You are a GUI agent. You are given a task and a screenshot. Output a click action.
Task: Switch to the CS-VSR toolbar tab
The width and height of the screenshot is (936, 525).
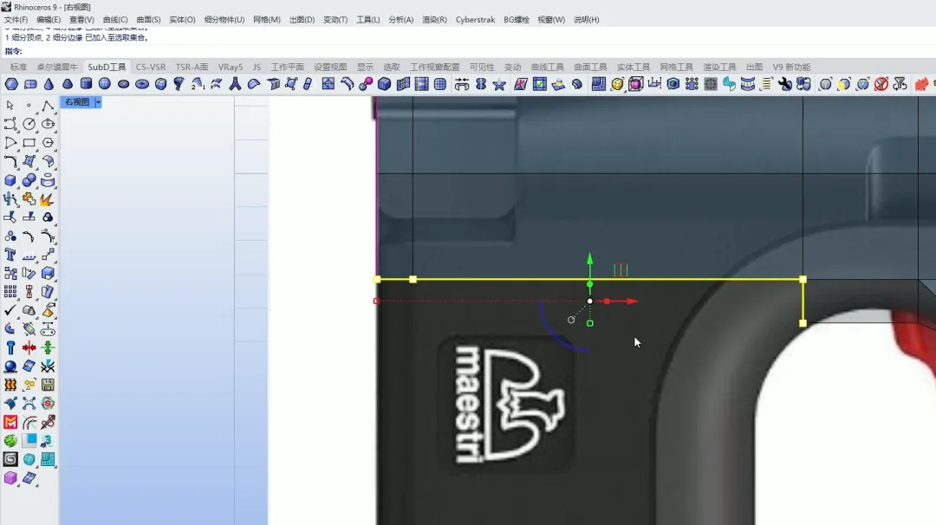click(x=151, y=67)
